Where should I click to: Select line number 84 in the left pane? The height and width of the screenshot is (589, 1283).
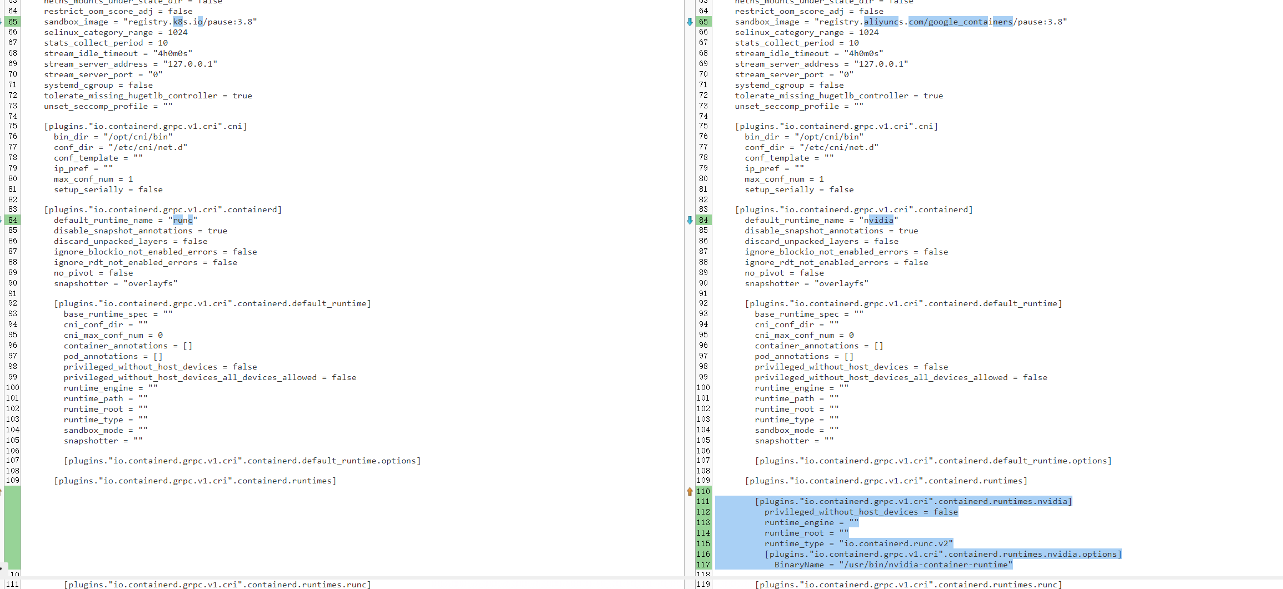point(13,220)
